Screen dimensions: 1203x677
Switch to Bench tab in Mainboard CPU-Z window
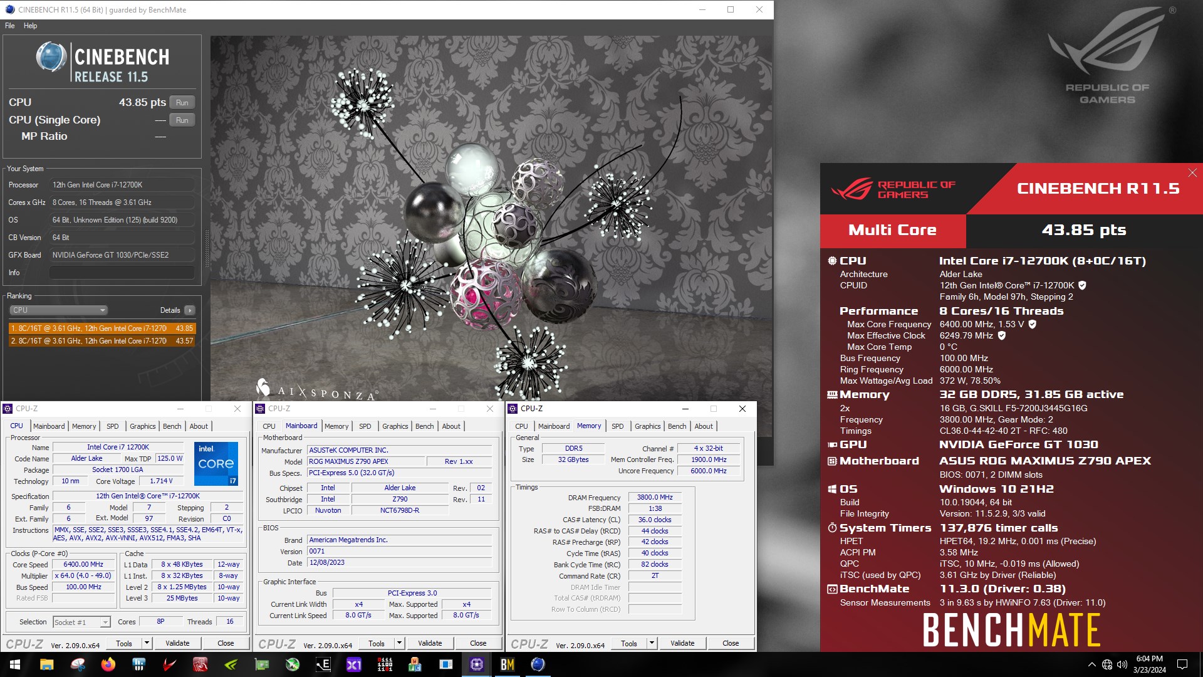424,426
